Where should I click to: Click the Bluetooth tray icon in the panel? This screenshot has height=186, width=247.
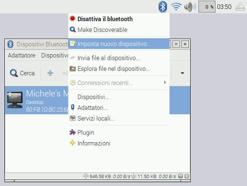click(x=163, y=7)
